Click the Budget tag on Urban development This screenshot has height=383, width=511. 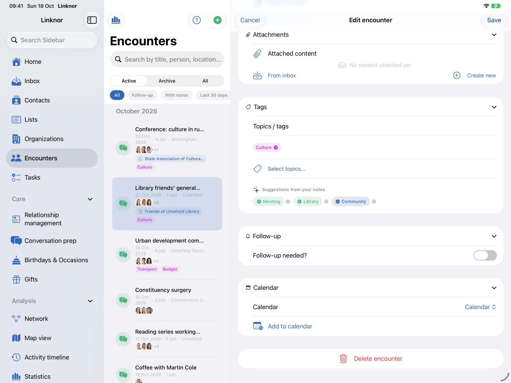click(x=170, y=269)
